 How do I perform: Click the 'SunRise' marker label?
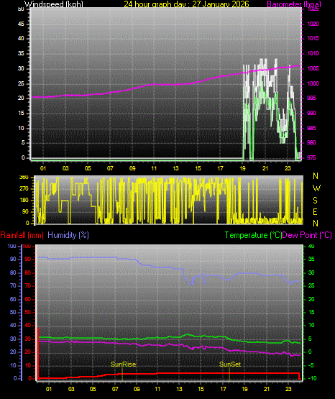[x=123, y=364]
